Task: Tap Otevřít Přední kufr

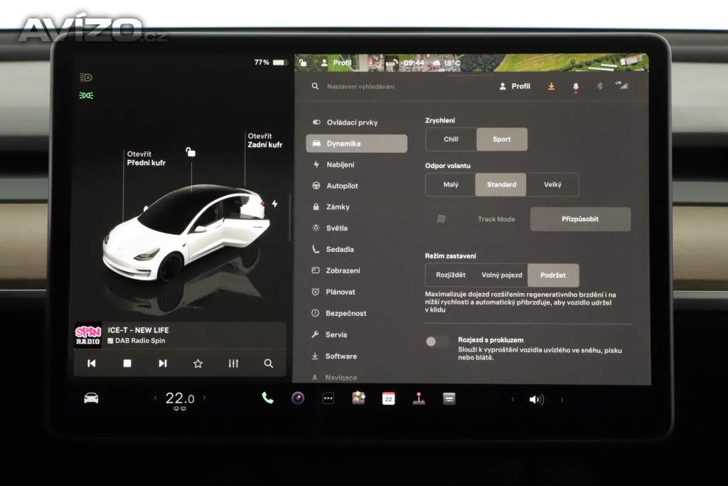Action: pos(146,159)
